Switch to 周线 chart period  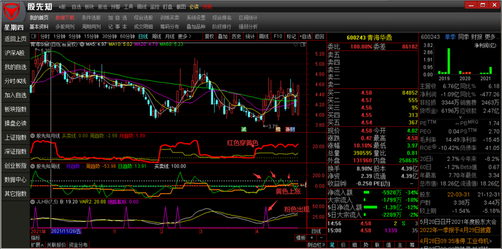pyautogui.click(x=156, y=37)
